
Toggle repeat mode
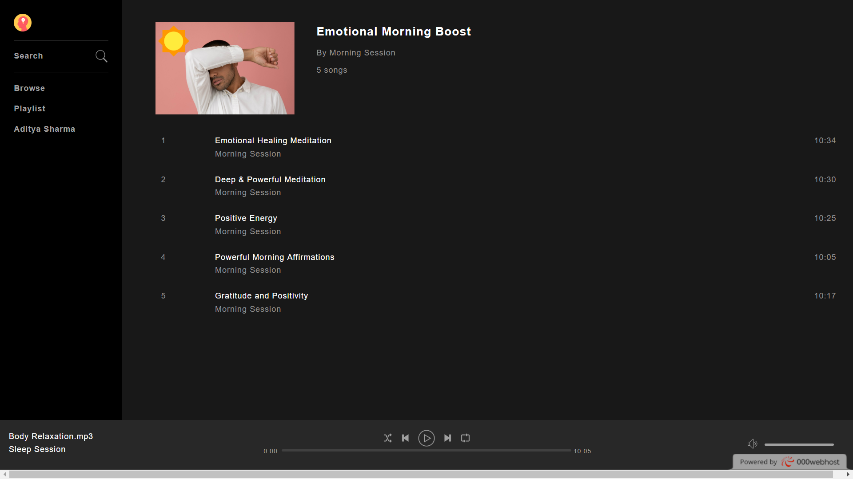pos(465,438)
